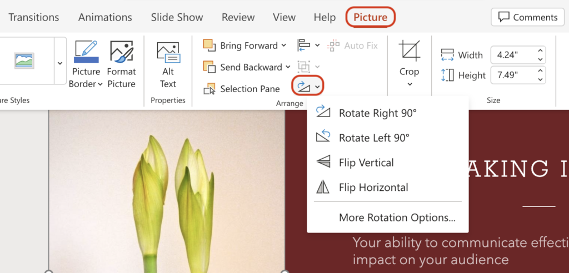Click the Bring Forward icon
This screenshot has width=569, height=273.
coord(209,46)
